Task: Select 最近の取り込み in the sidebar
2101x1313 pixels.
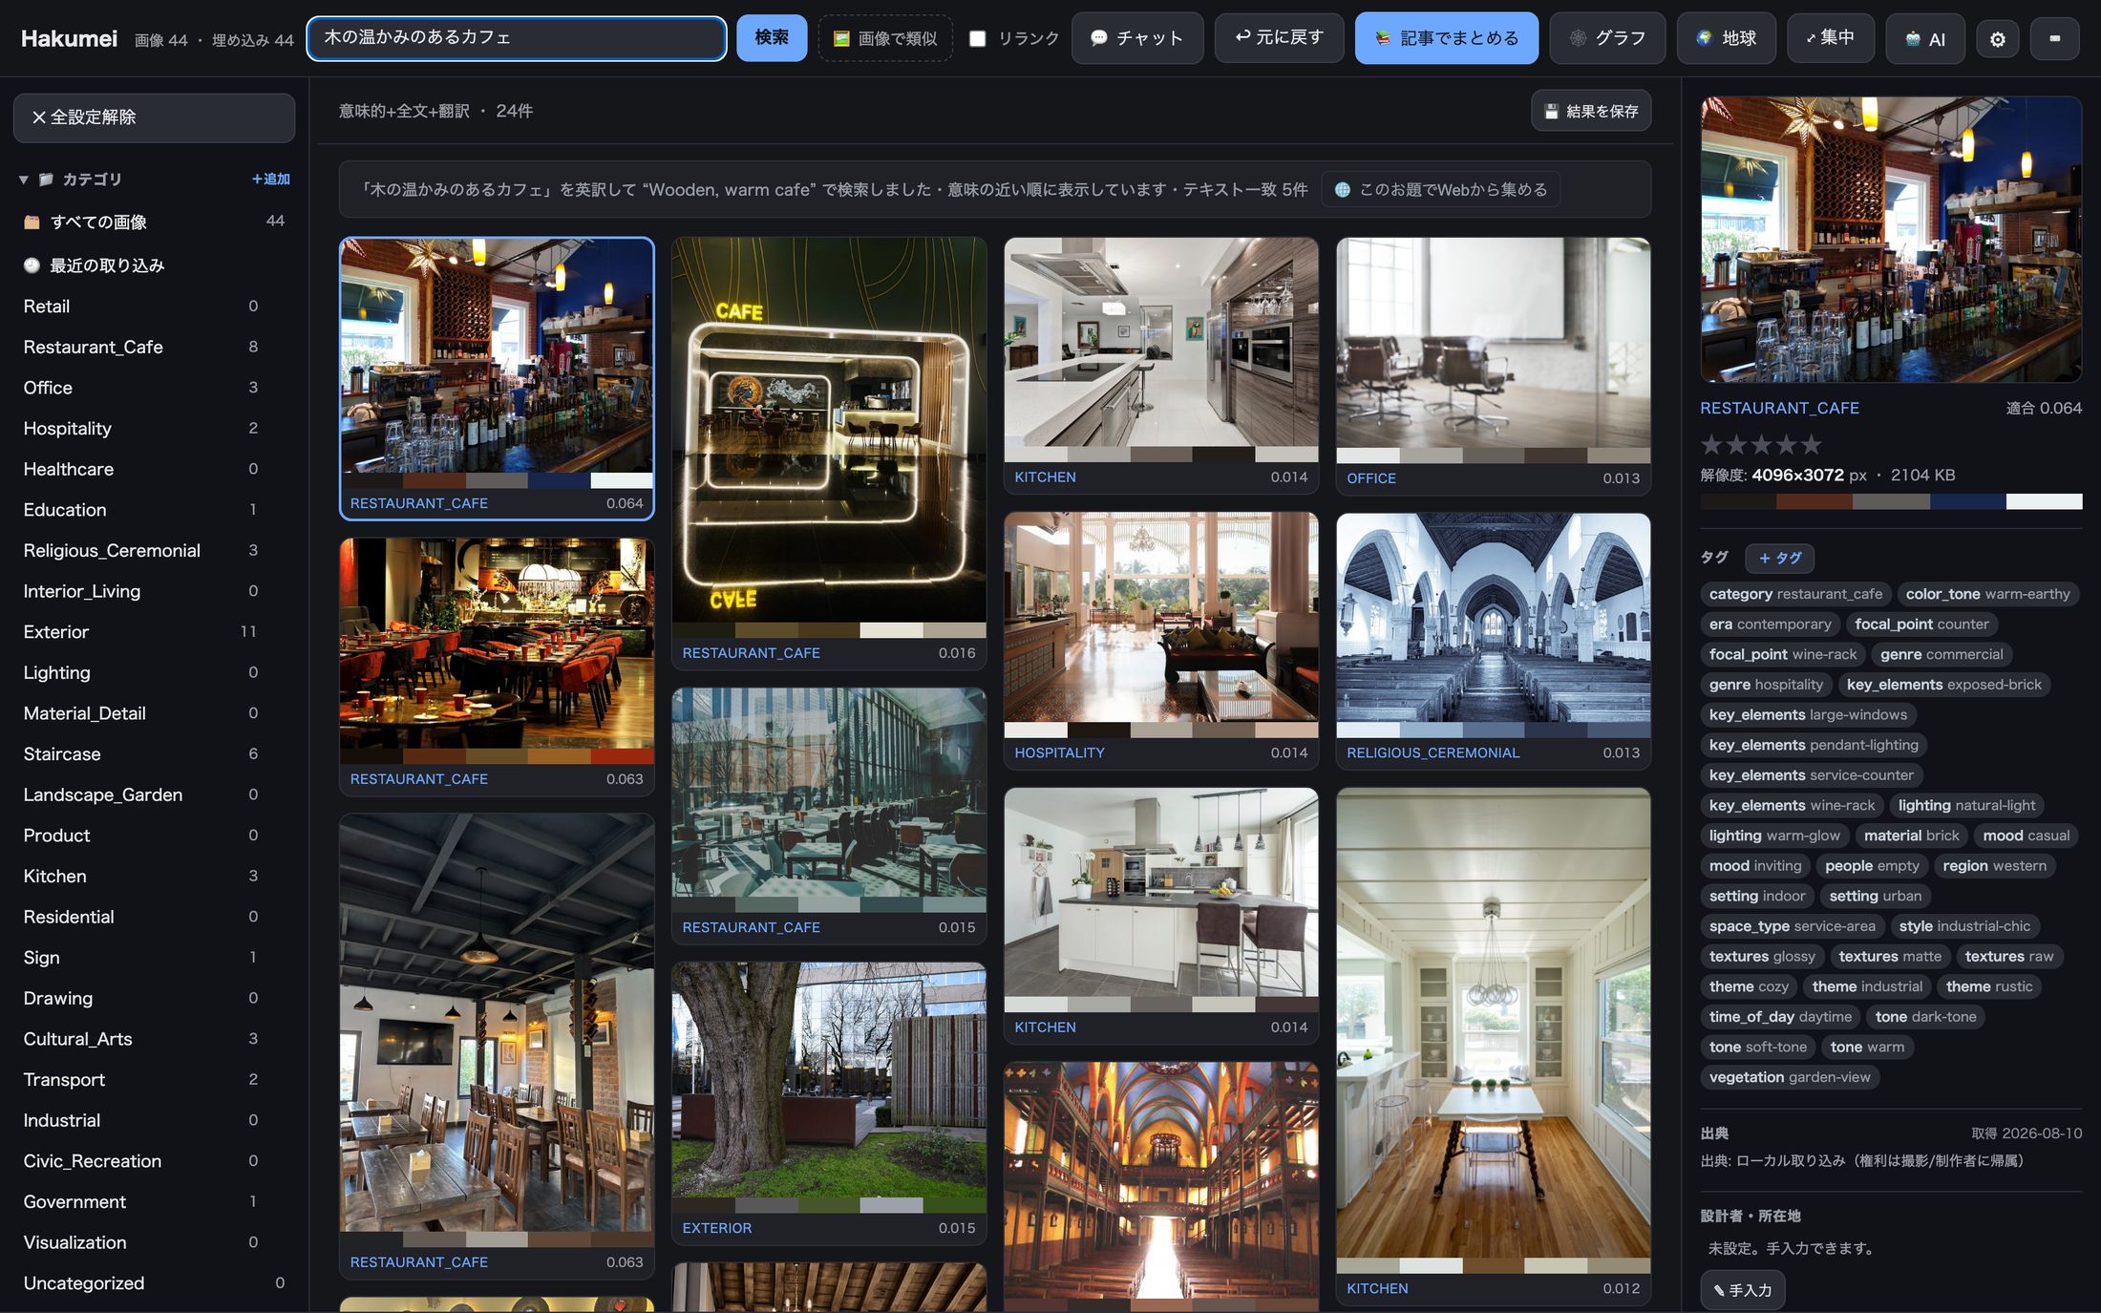Action: [x=154, y=265]
